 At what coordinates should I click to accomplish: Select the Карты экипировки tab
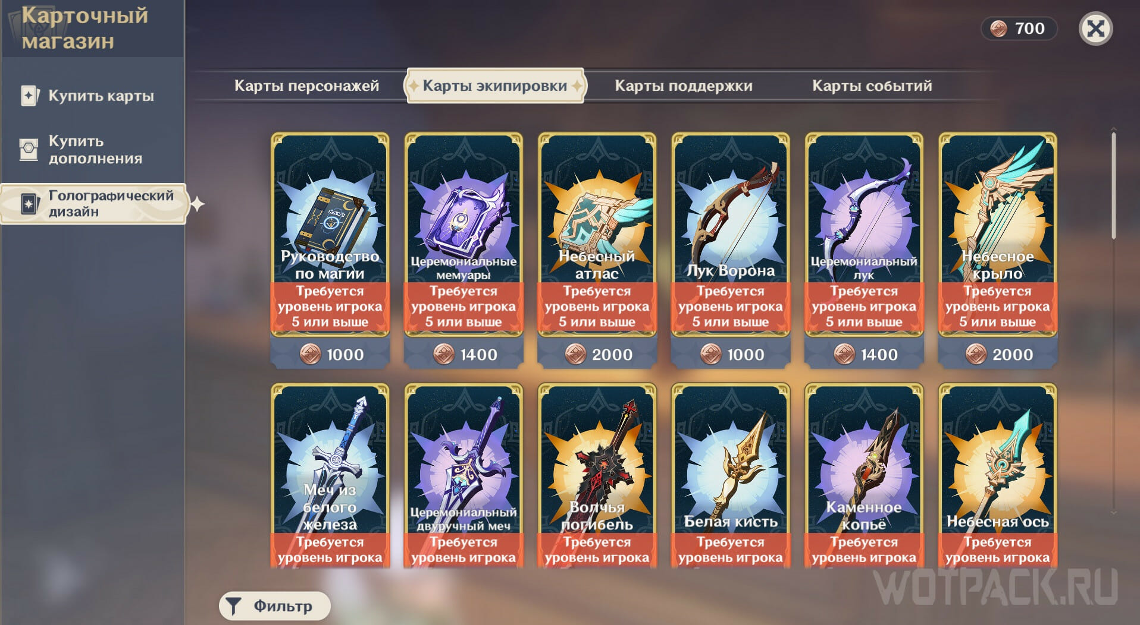(x=495, y=86)
